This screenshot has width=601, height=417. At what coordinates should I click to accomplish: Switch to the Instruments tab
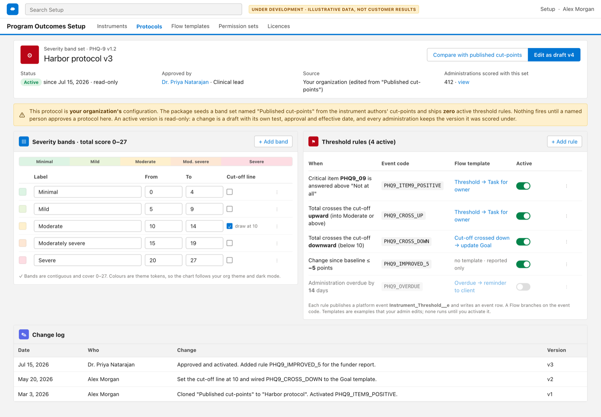(112, 26)
